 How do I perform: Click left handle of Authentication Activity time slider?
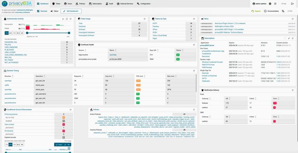(x=27, y=33)
